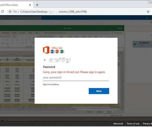Click the PowerPoint icon under Office 365
The image size is (152, 127).
point(57,51)
